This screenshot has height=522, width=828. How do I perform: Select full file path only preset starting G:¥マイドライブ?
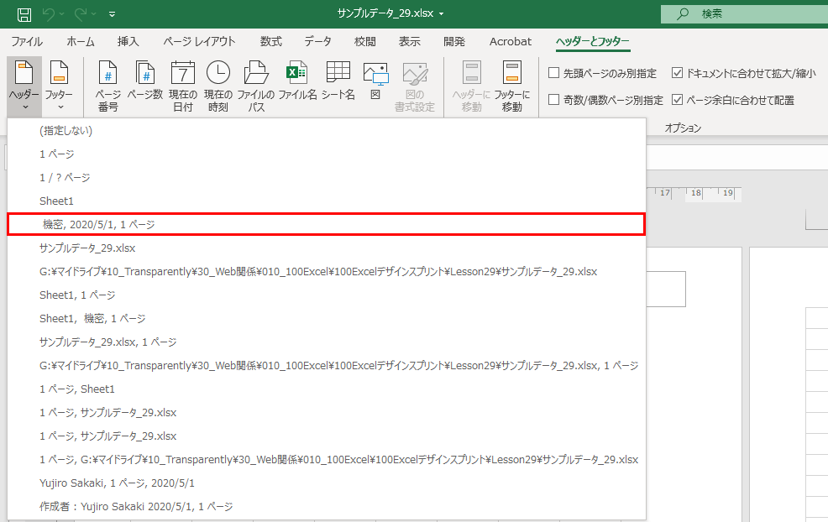327,271
